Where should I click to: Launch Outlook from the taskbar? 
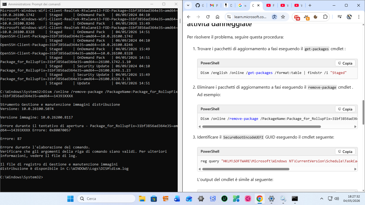pyautogui.click(x=189, y=199)
